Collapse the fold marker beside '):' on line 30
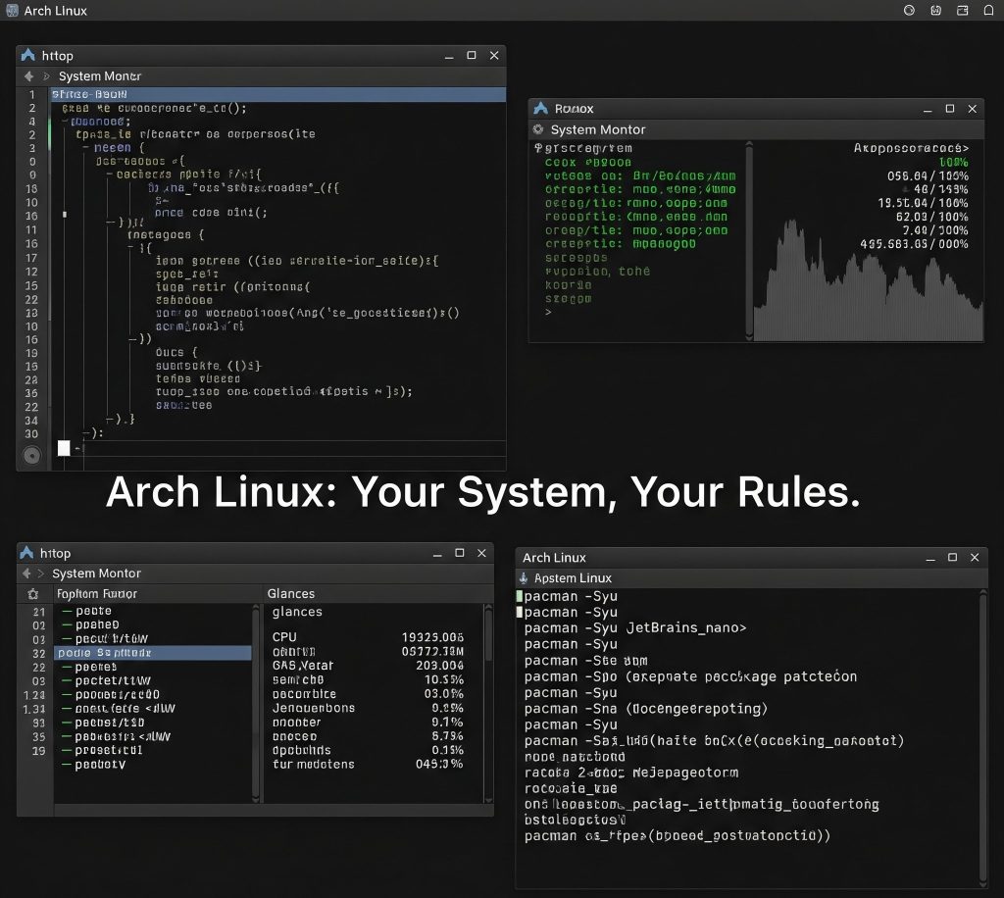Viewport: 1004px width, 898px height. [86, 433]
